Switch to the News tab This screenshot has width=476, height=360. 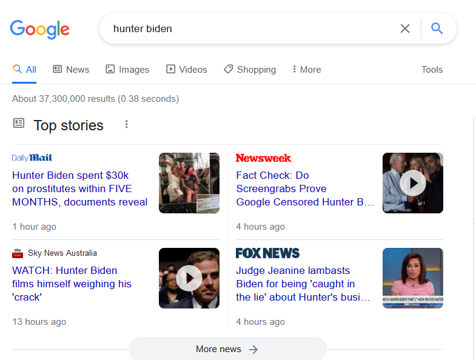[x=71, y=70]
